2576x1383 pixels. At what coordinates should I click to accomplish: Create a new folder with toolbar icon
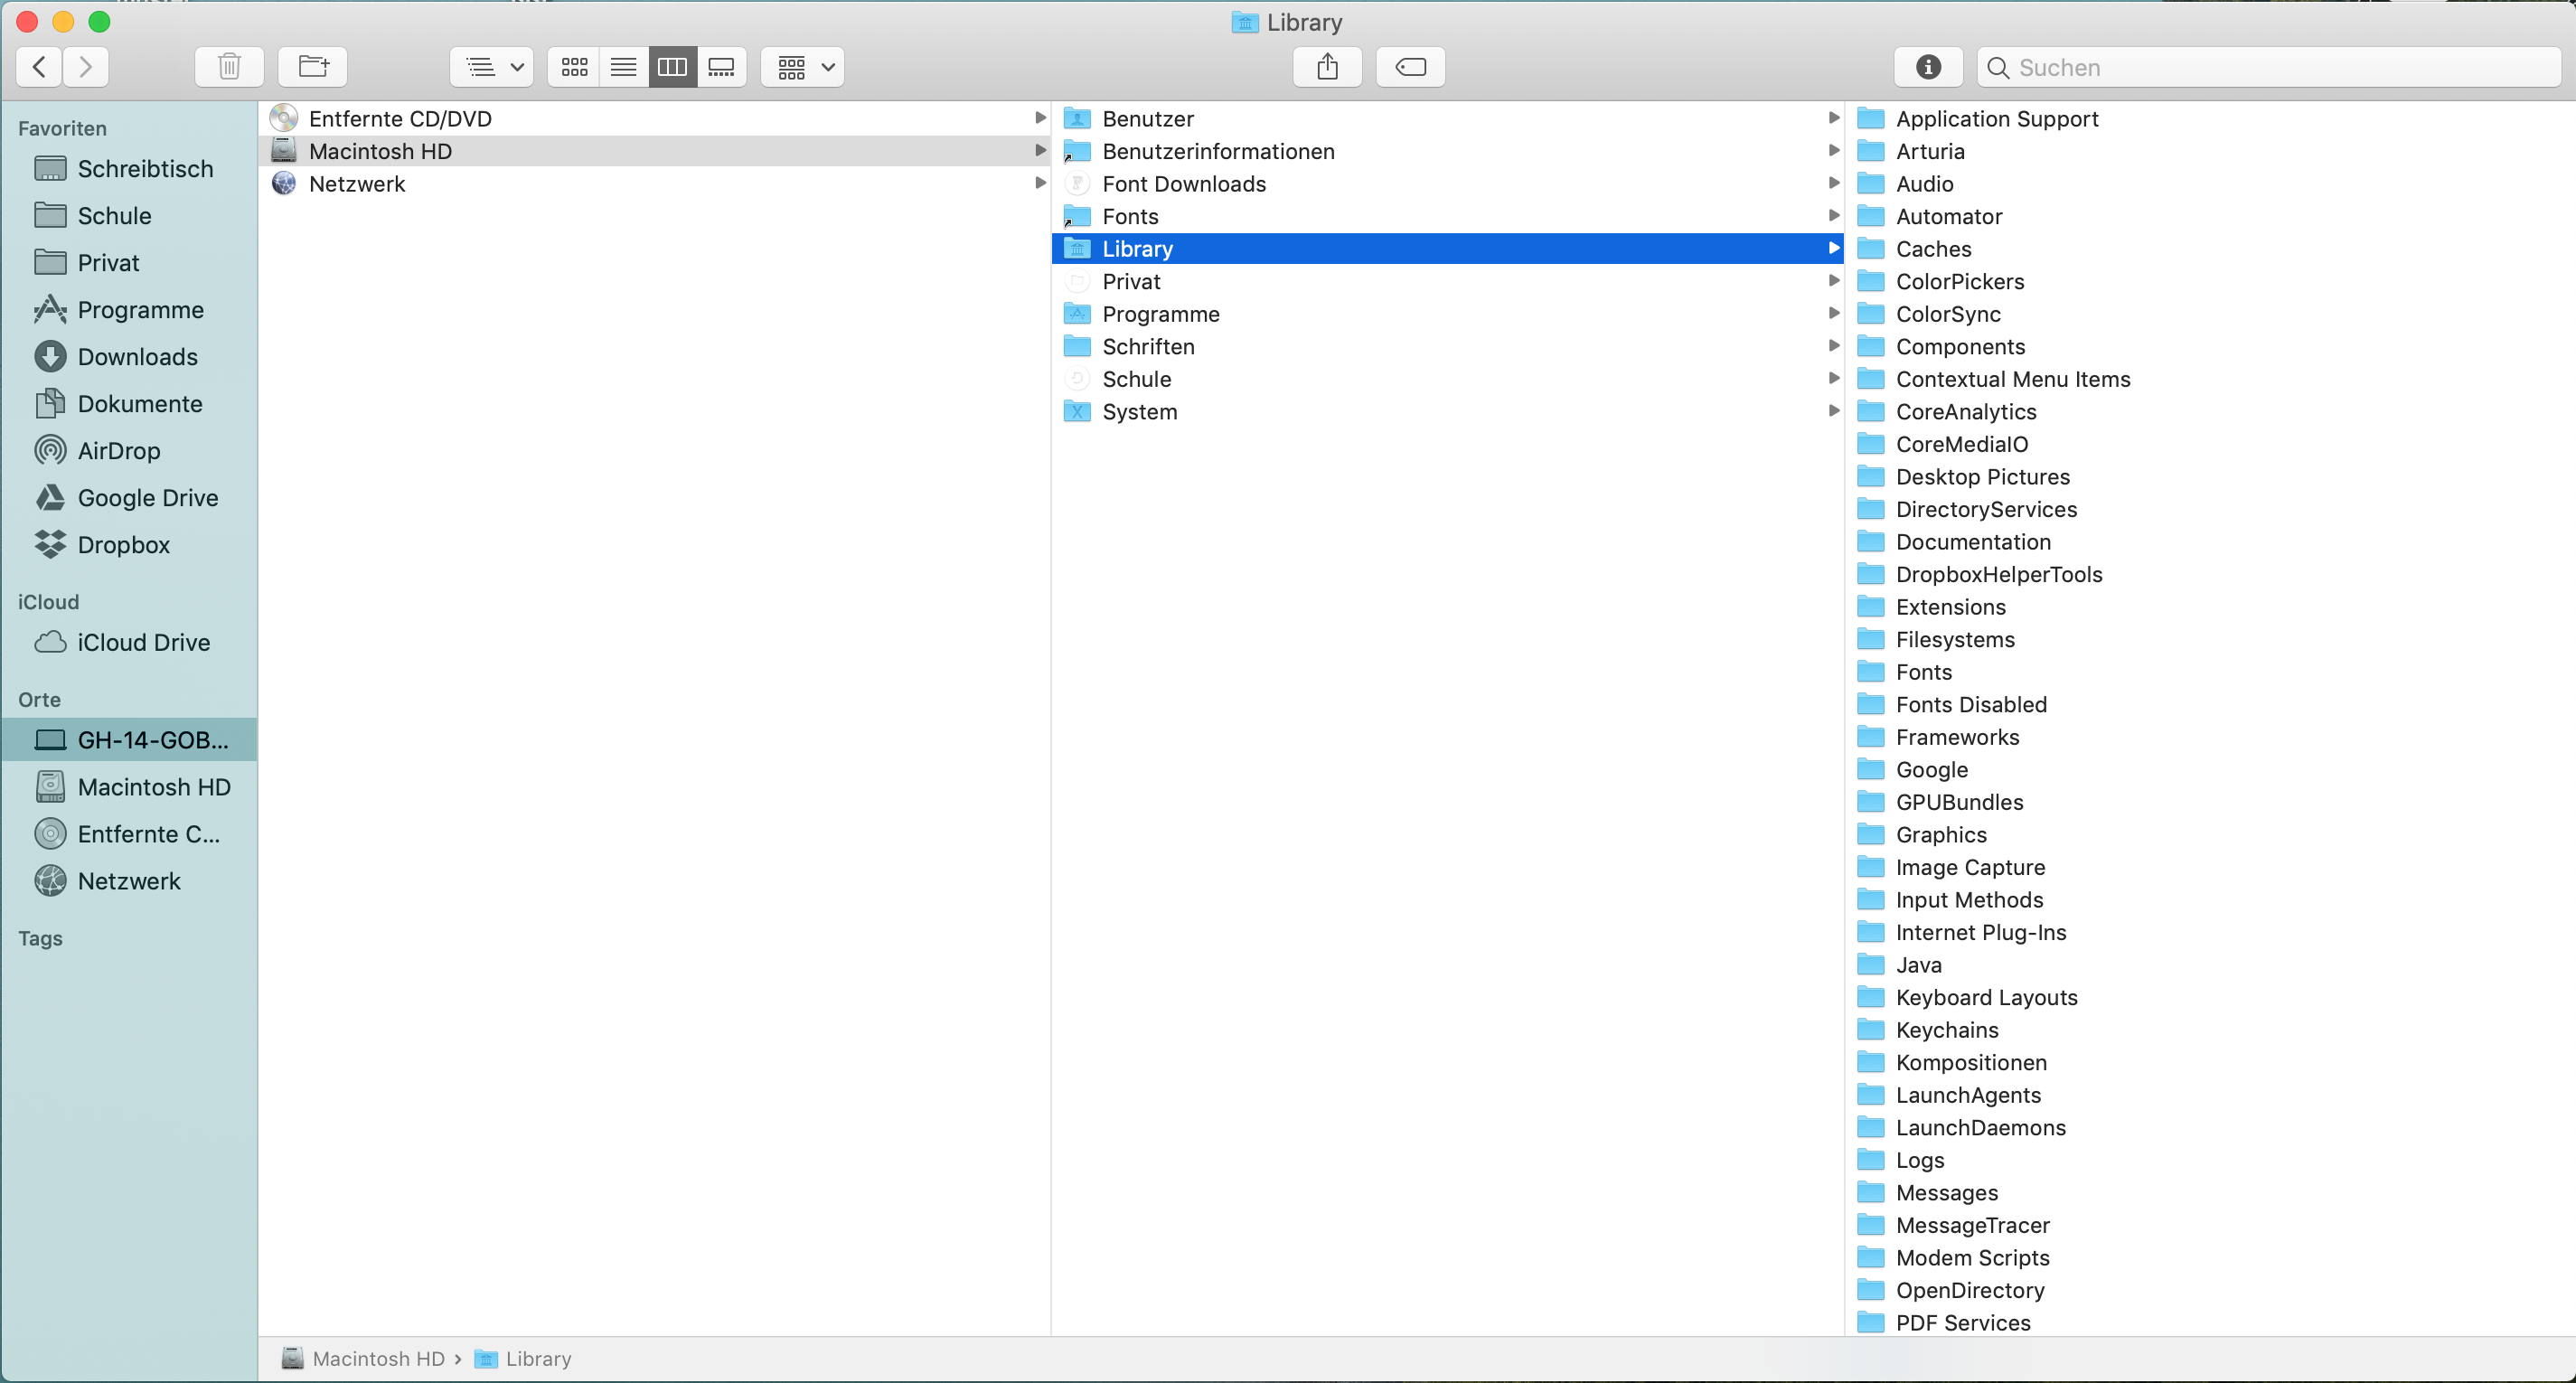pyautogui.click(x=313, y=67)
